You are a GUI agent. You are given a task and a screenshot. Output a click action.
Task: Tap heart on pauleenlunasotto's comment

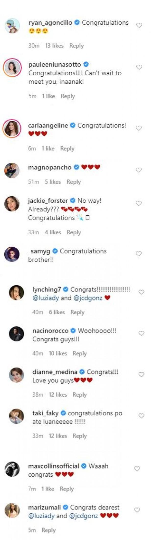click(139, 67)
